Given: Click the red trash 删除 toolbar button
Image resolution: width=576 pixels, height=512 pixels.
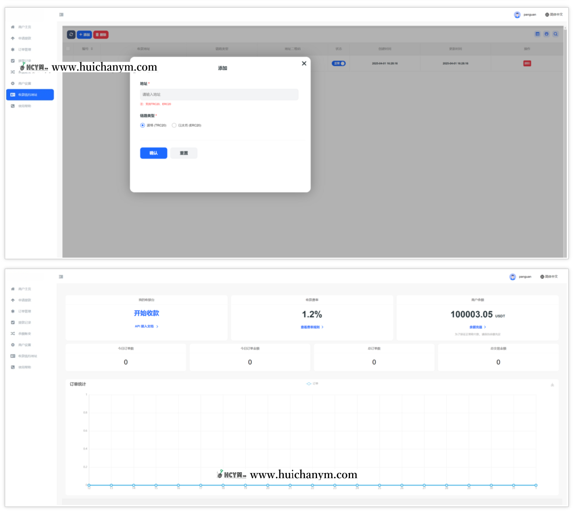Looking at the screenshot, I should pyautogui.click(x=101, y=35).
